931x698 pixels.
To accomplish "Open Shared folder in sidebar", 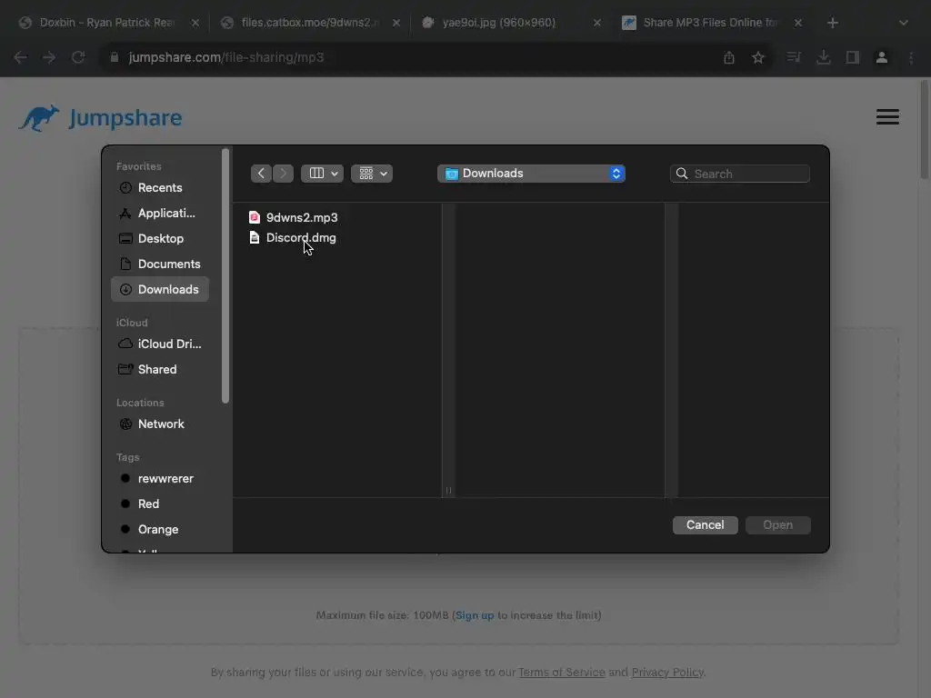I will tap(160, 370).
